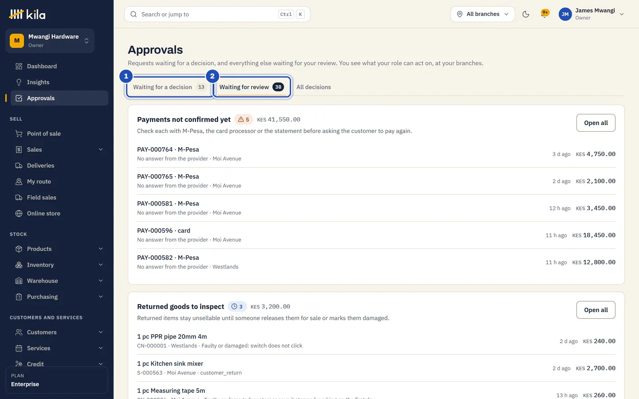Open the All branches dropdown
Screen dimensions: 639x399
tap(483, 14)
